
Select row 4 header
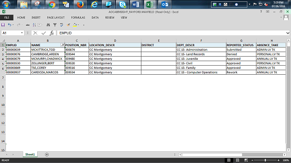click(3, 59)
